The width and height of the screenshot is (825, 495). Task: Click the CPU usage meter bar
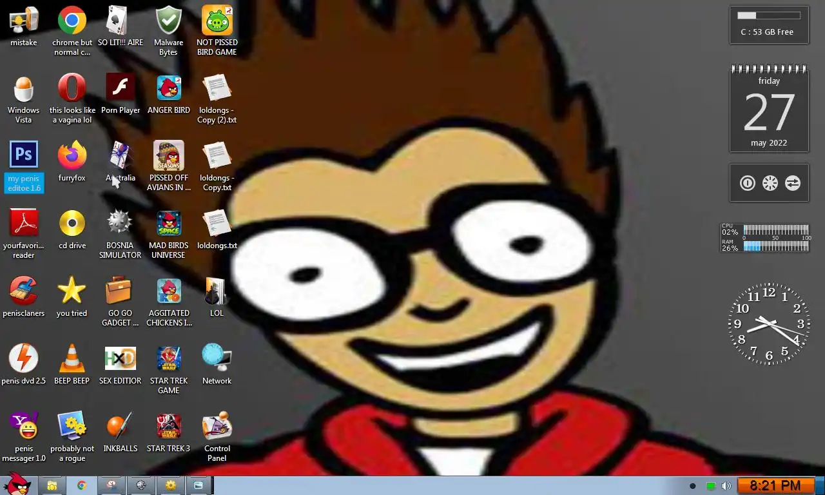pos(776,230)
